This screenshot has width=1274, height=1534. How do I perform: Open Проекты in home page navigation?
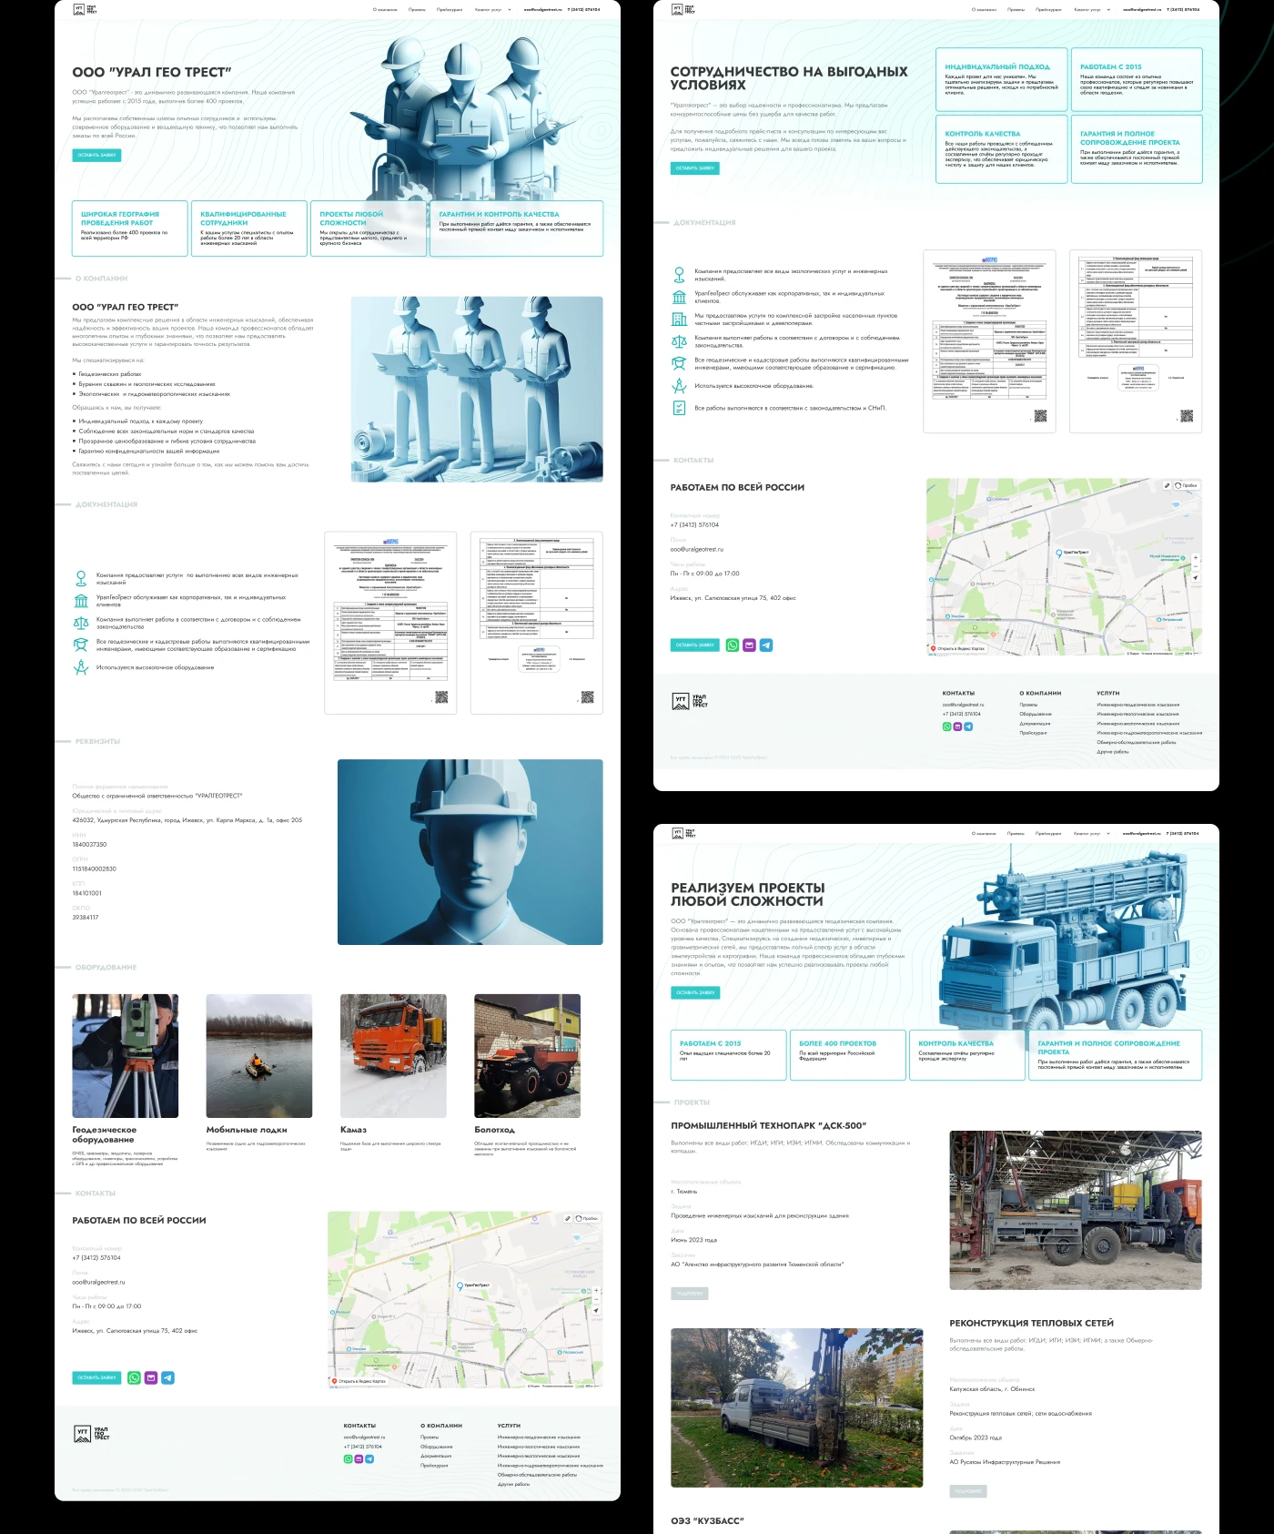[x=417, y=9]
